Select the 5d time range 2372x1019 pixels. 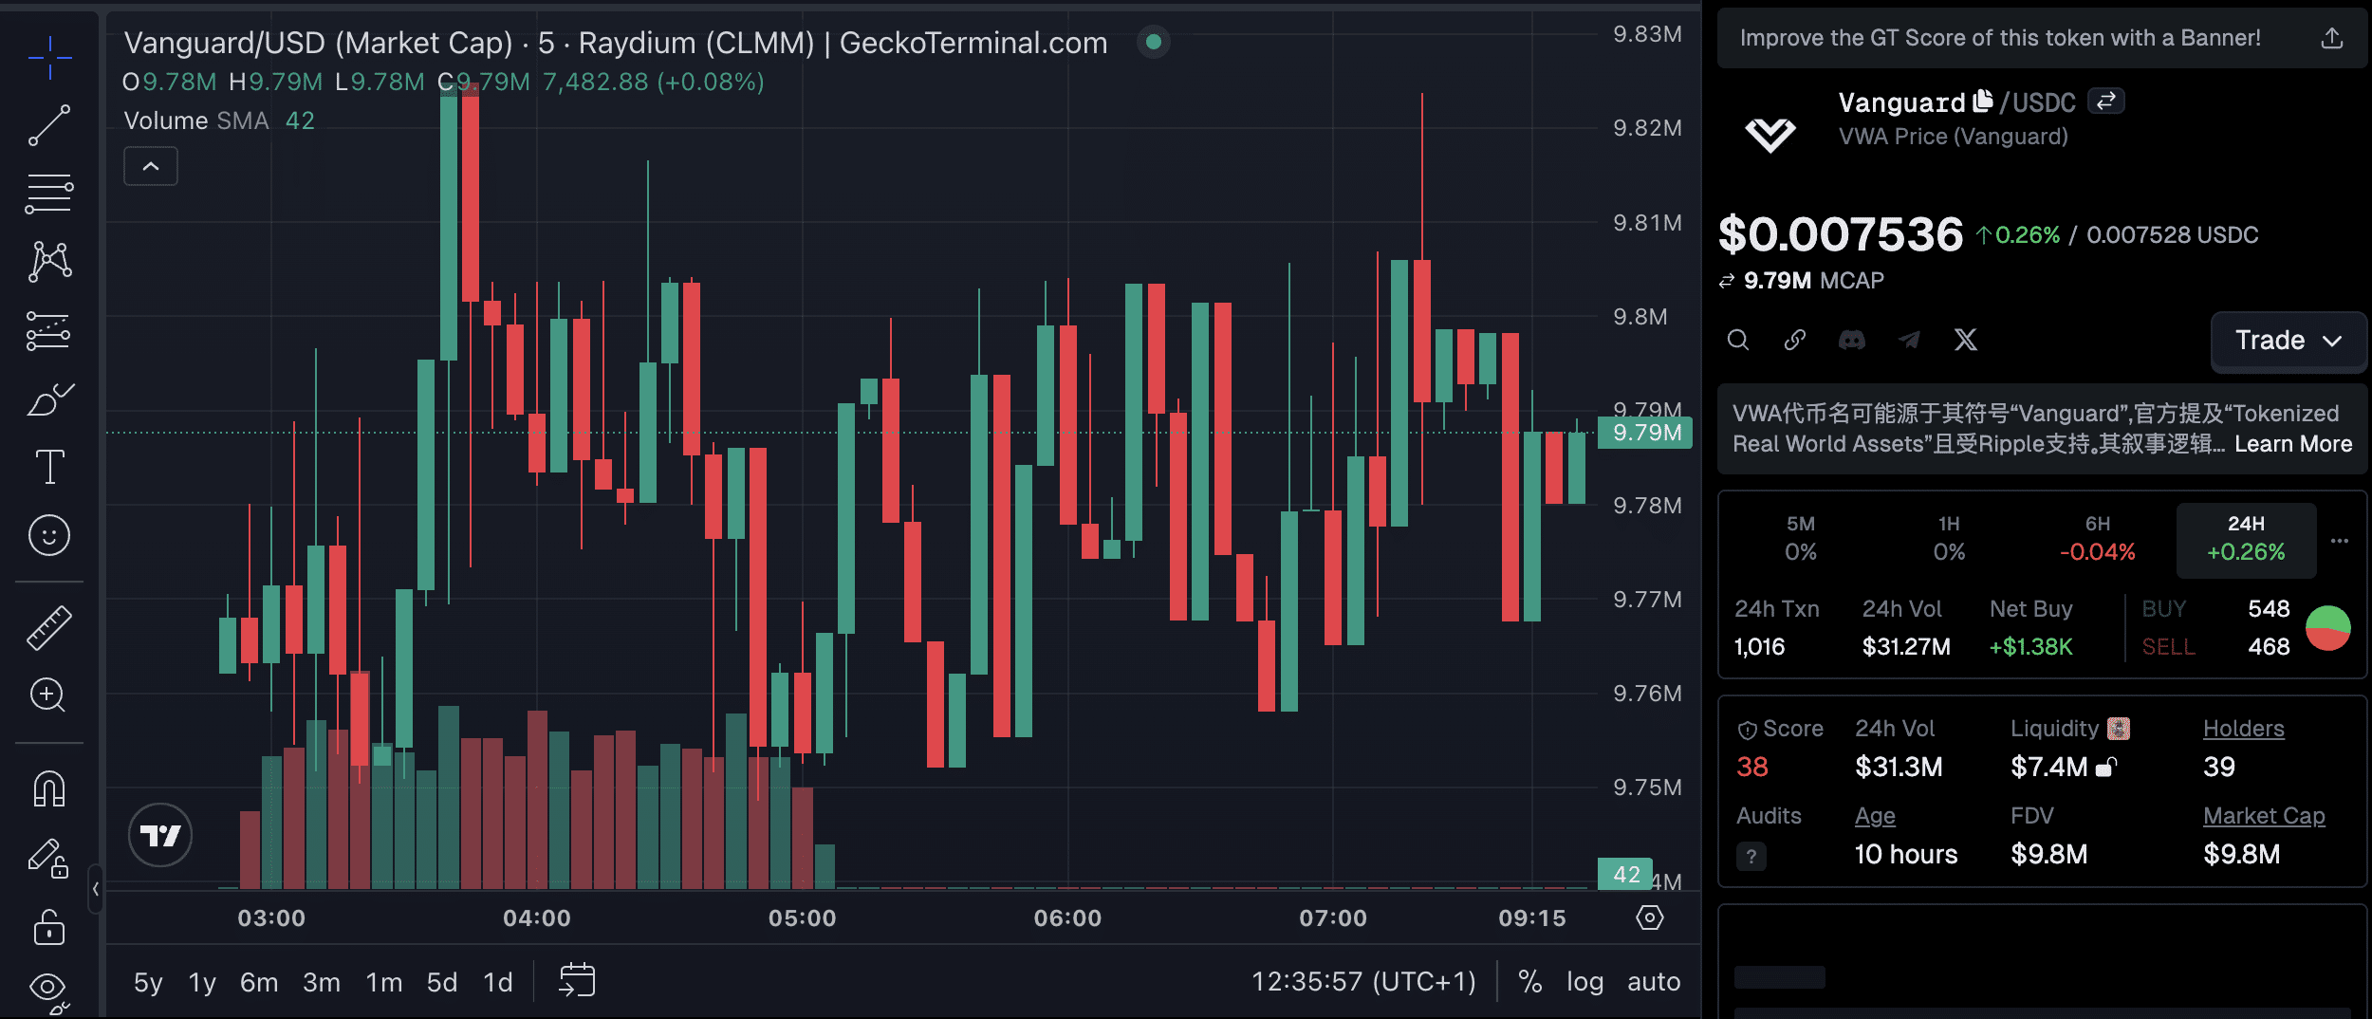tap(442, 981)
